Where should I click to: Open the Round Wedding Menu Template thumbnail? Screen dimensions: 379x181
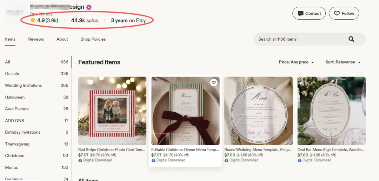(x=258, y=111)
